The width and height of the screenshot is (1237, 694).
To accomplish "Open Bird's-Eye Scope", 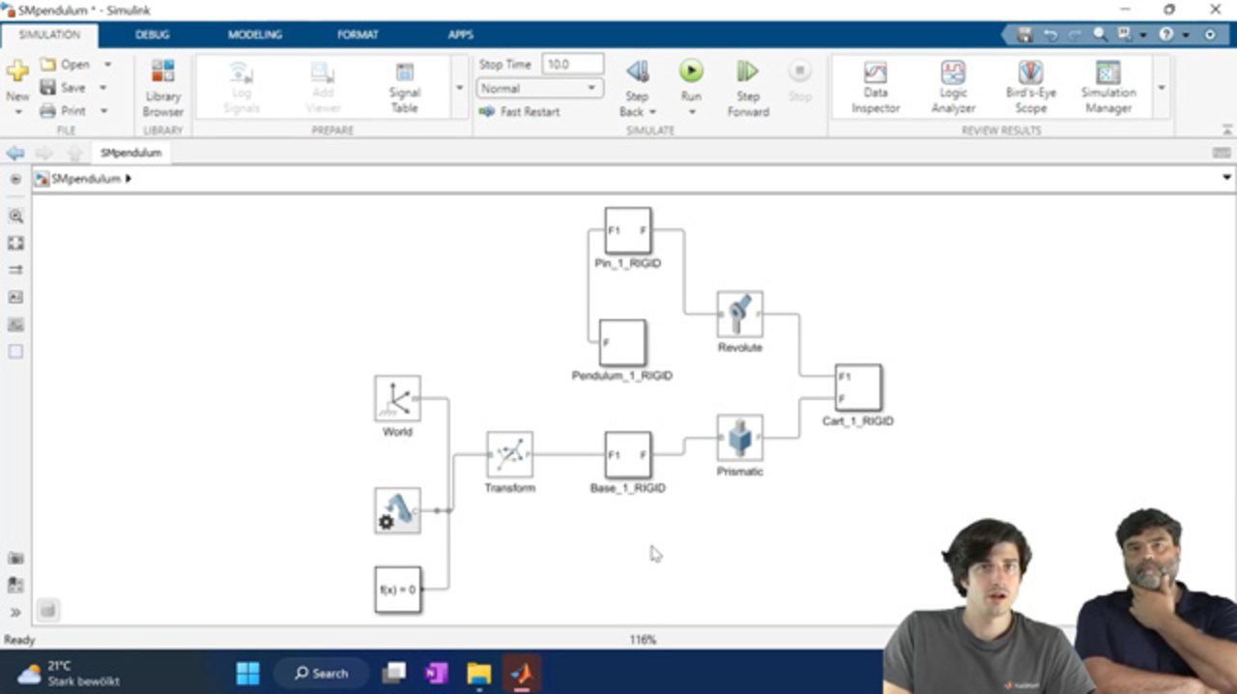I will click(x=1030, y=86).
